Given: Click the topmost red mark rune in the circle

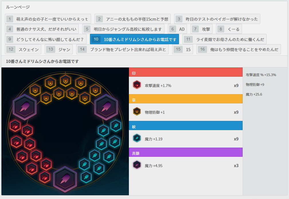Looking at the screenshot, I should 15,126.
